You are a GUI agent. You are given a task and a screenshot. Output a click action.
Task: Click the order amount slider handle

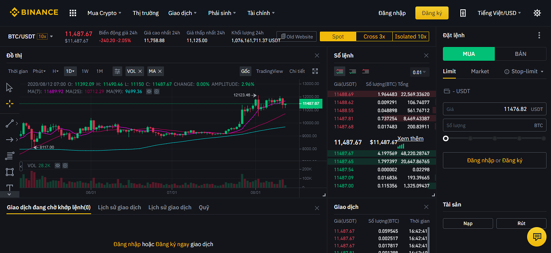click(446, 138)
